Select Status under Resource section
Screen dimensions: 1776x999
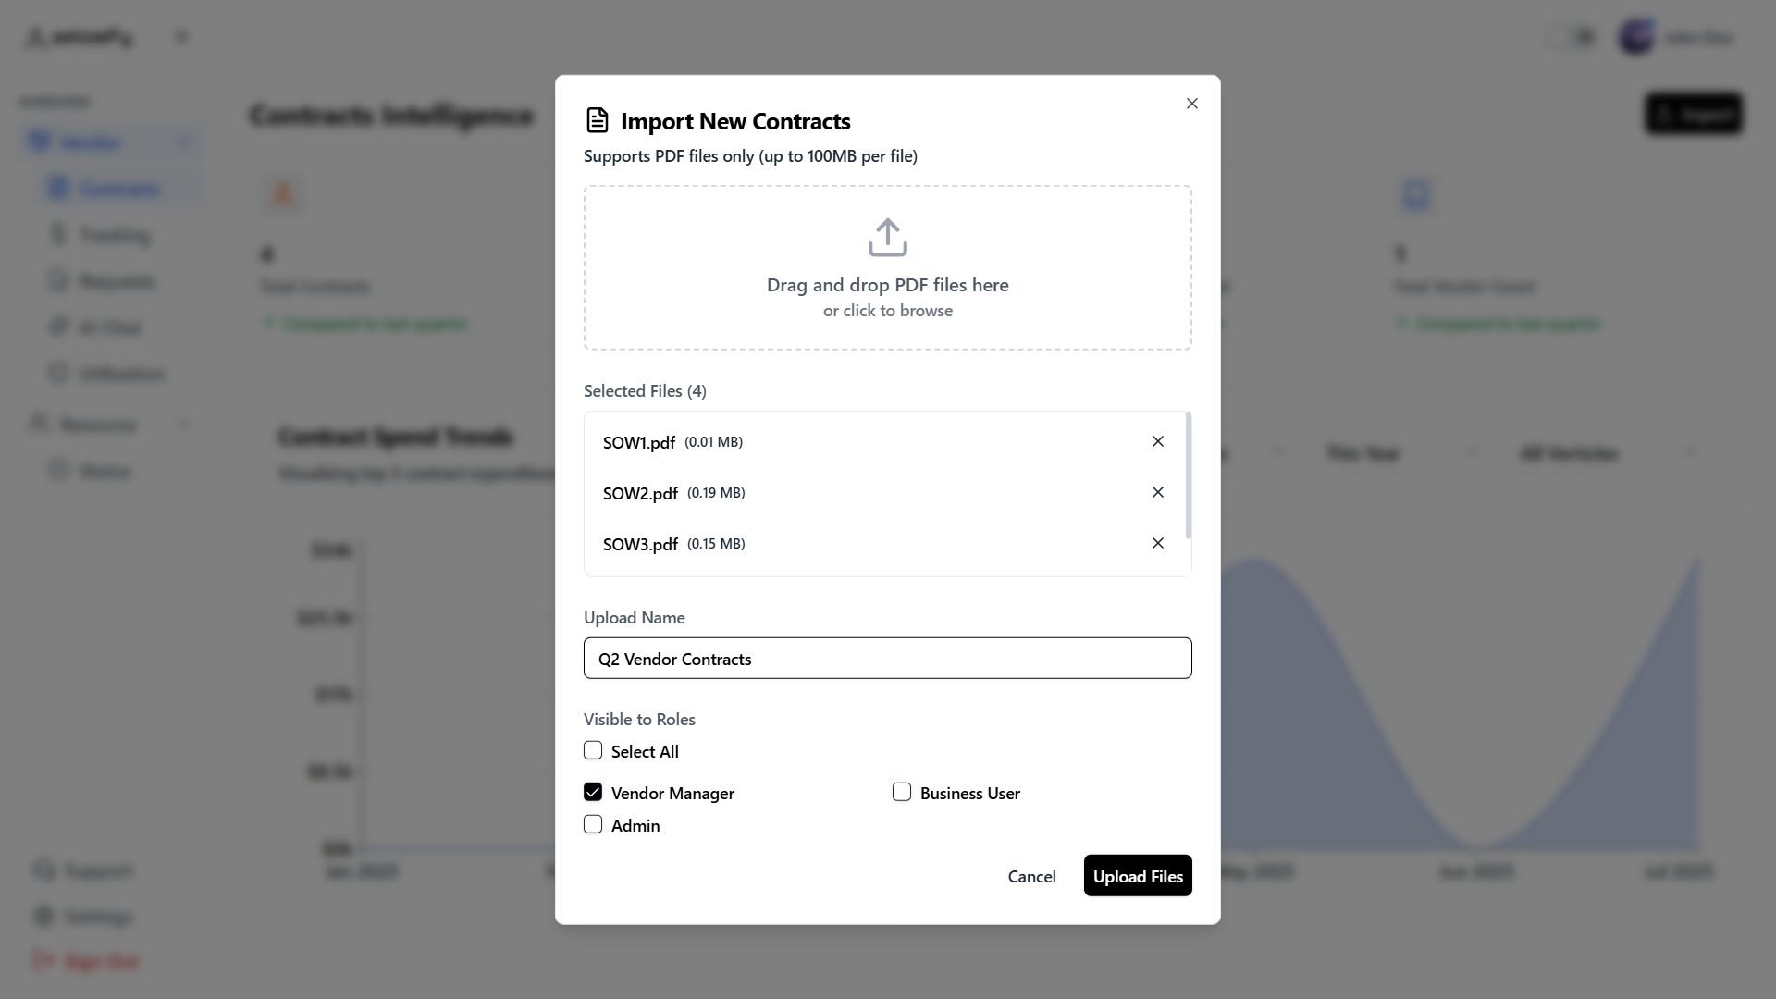click(106, 470)
